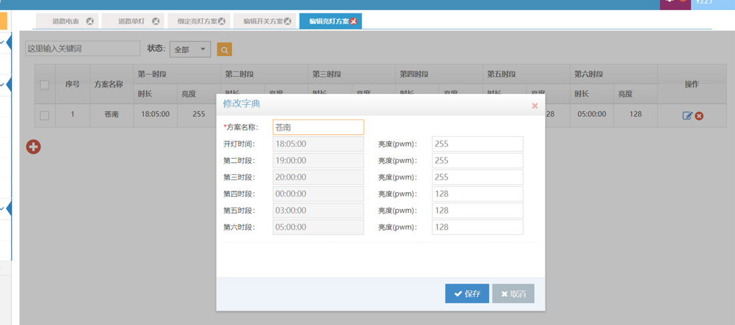
Task: Click the 开灯时间 brightness field showing 255
Action: pos(477,143)
